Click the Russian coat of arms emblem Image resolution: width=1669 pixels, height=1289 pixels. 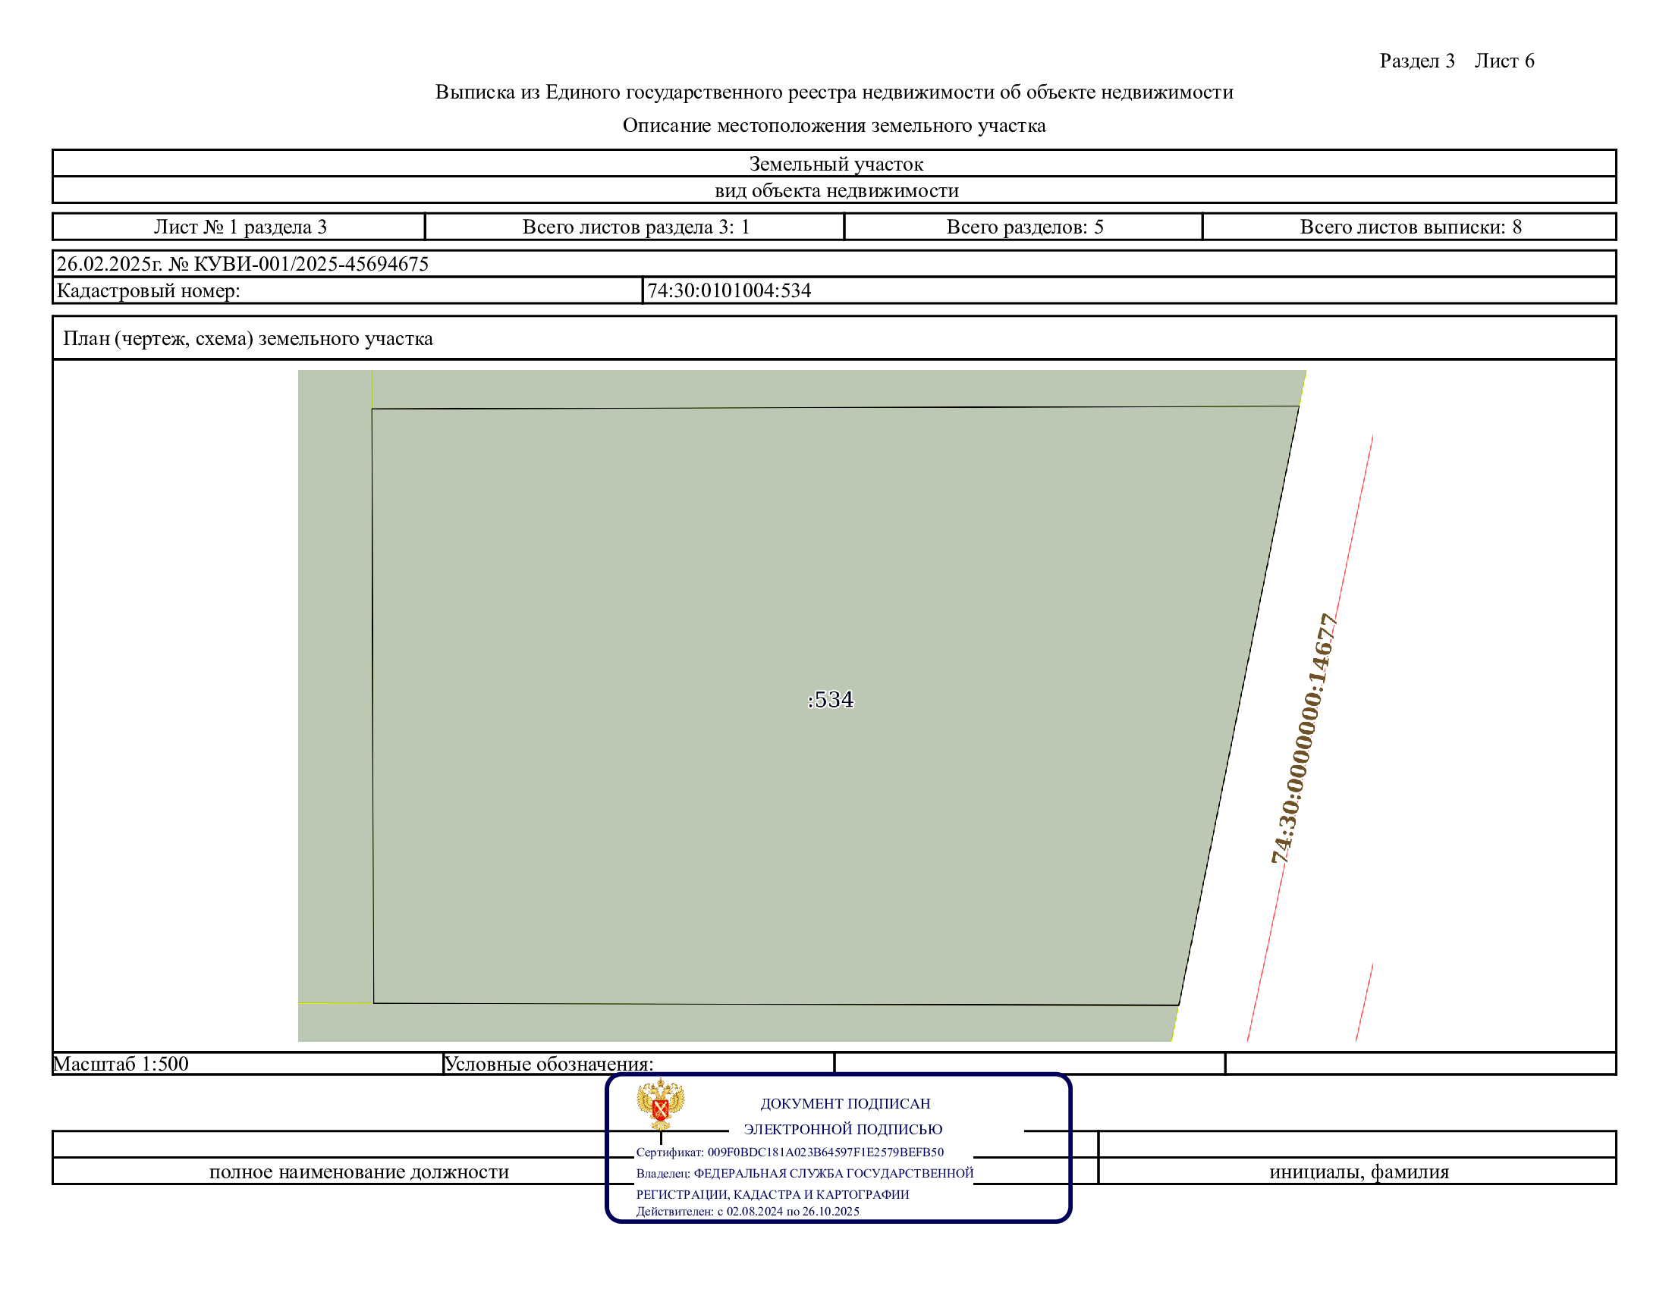(x=660, y=1104)
